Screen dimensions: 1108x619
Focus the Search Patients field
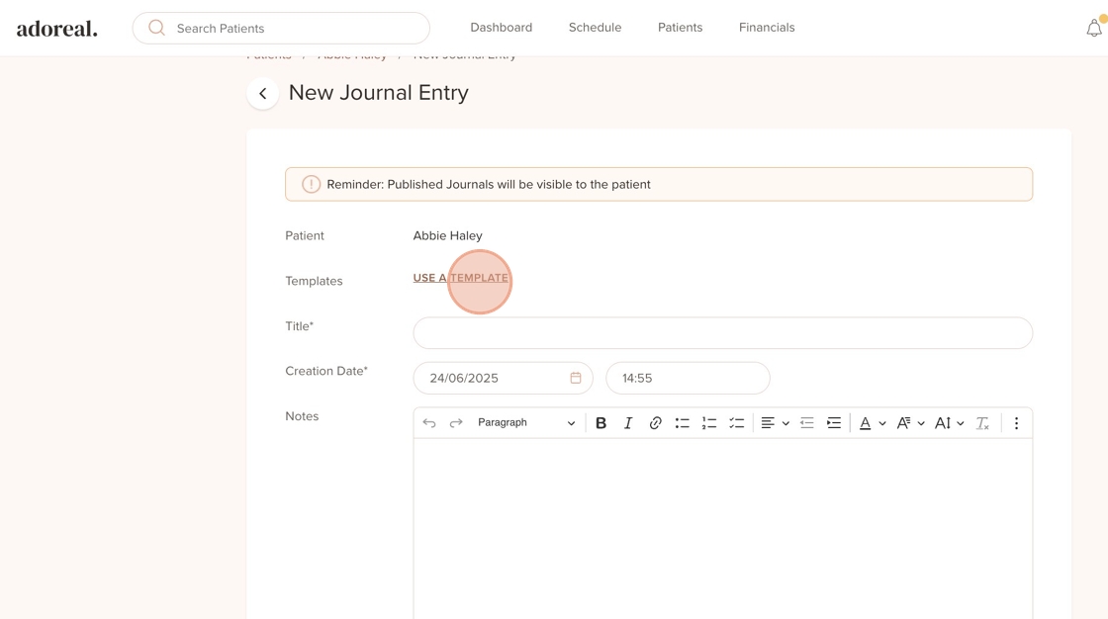(281, 29)
